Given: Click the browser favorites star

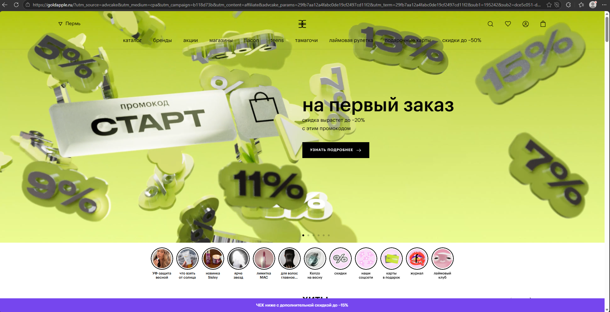Looking at the screenshot, I should (549, 5).
